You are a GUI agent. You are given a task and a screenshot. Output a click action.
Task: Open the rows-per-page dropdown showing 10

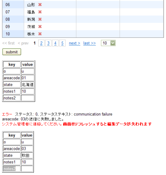[108, 43]
